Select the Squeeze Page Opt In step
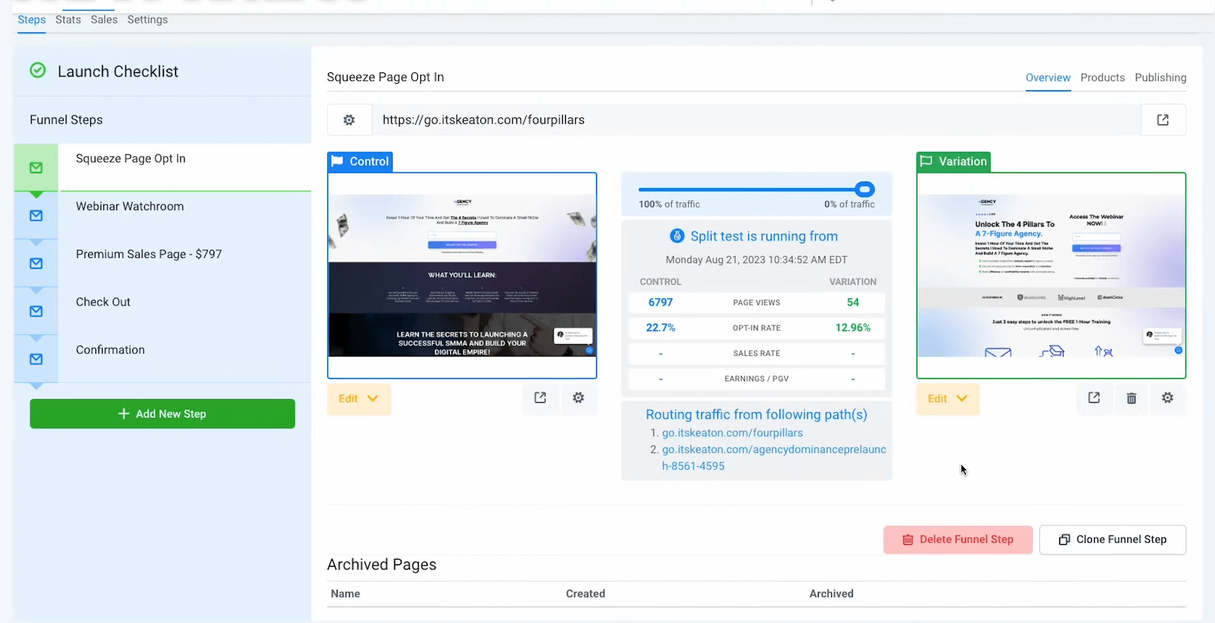Image resolution: width=1215 pixels, height=623 pixels. [x=185, y=167]
